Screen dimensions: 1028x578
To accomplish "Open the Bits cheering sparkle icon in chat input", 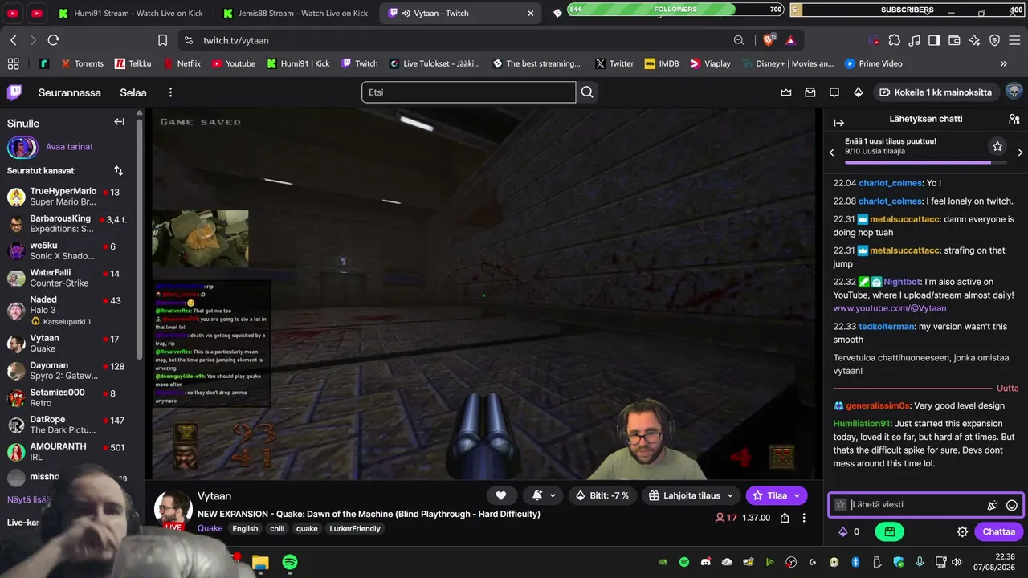I will click(993, 505).
